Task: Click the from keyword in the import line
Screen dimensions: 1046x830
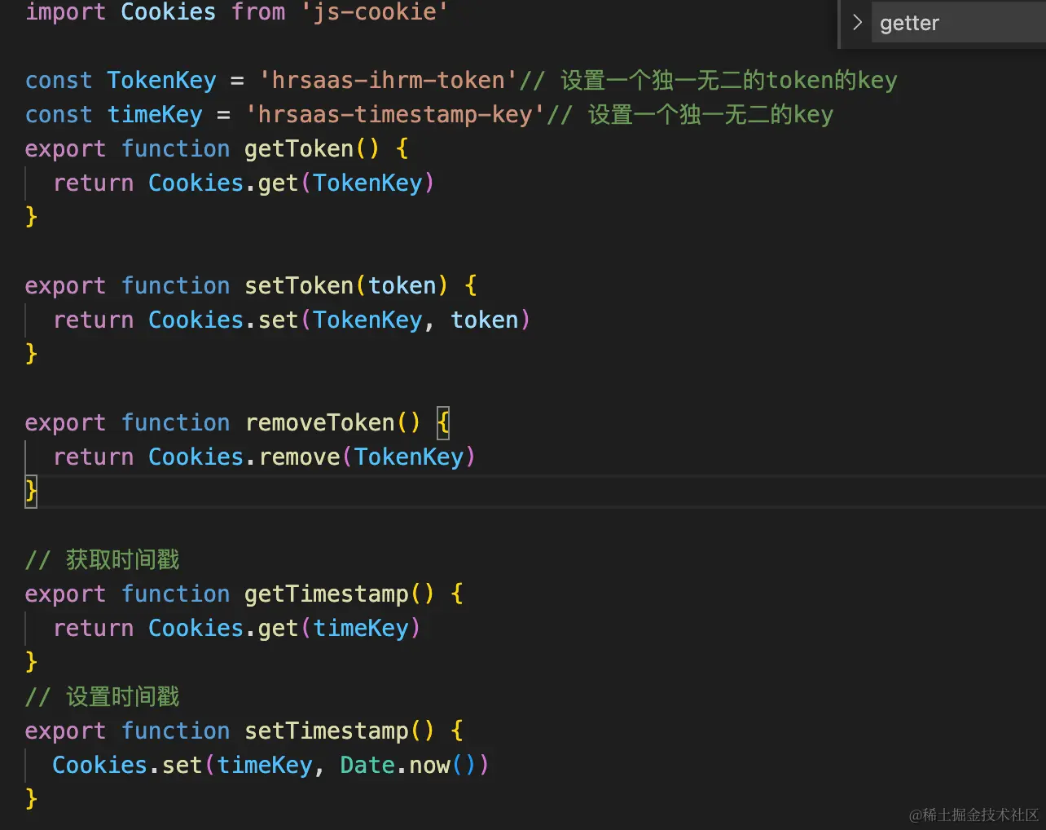Action: [258, 11]
